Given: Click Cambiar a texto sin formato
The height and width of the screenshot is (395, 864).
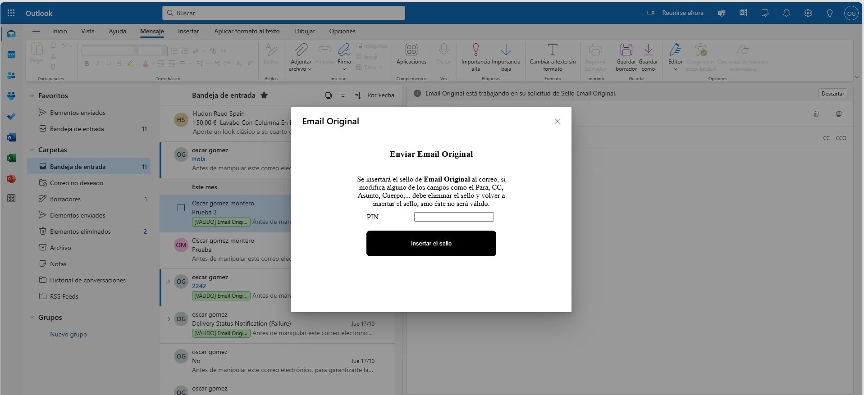Looking at the screenshot, I should [x=553, y=57].
